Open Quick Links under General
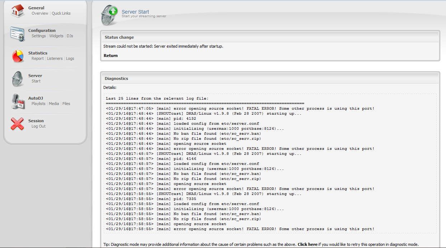 61,14
